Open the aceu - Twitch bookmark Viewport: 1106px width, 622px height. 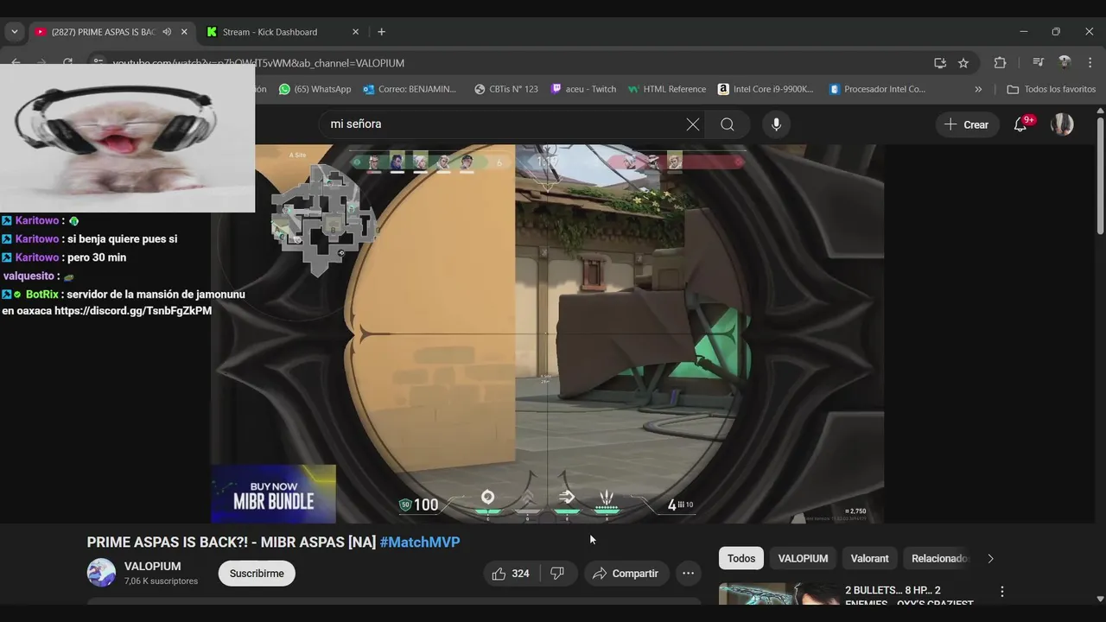pos(583,89)
